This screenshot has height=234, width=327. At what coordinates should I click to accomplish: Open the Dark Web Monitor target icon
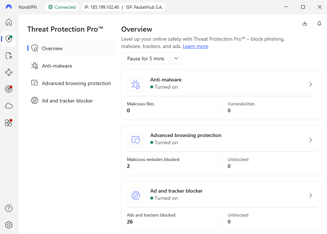(9, 89)
